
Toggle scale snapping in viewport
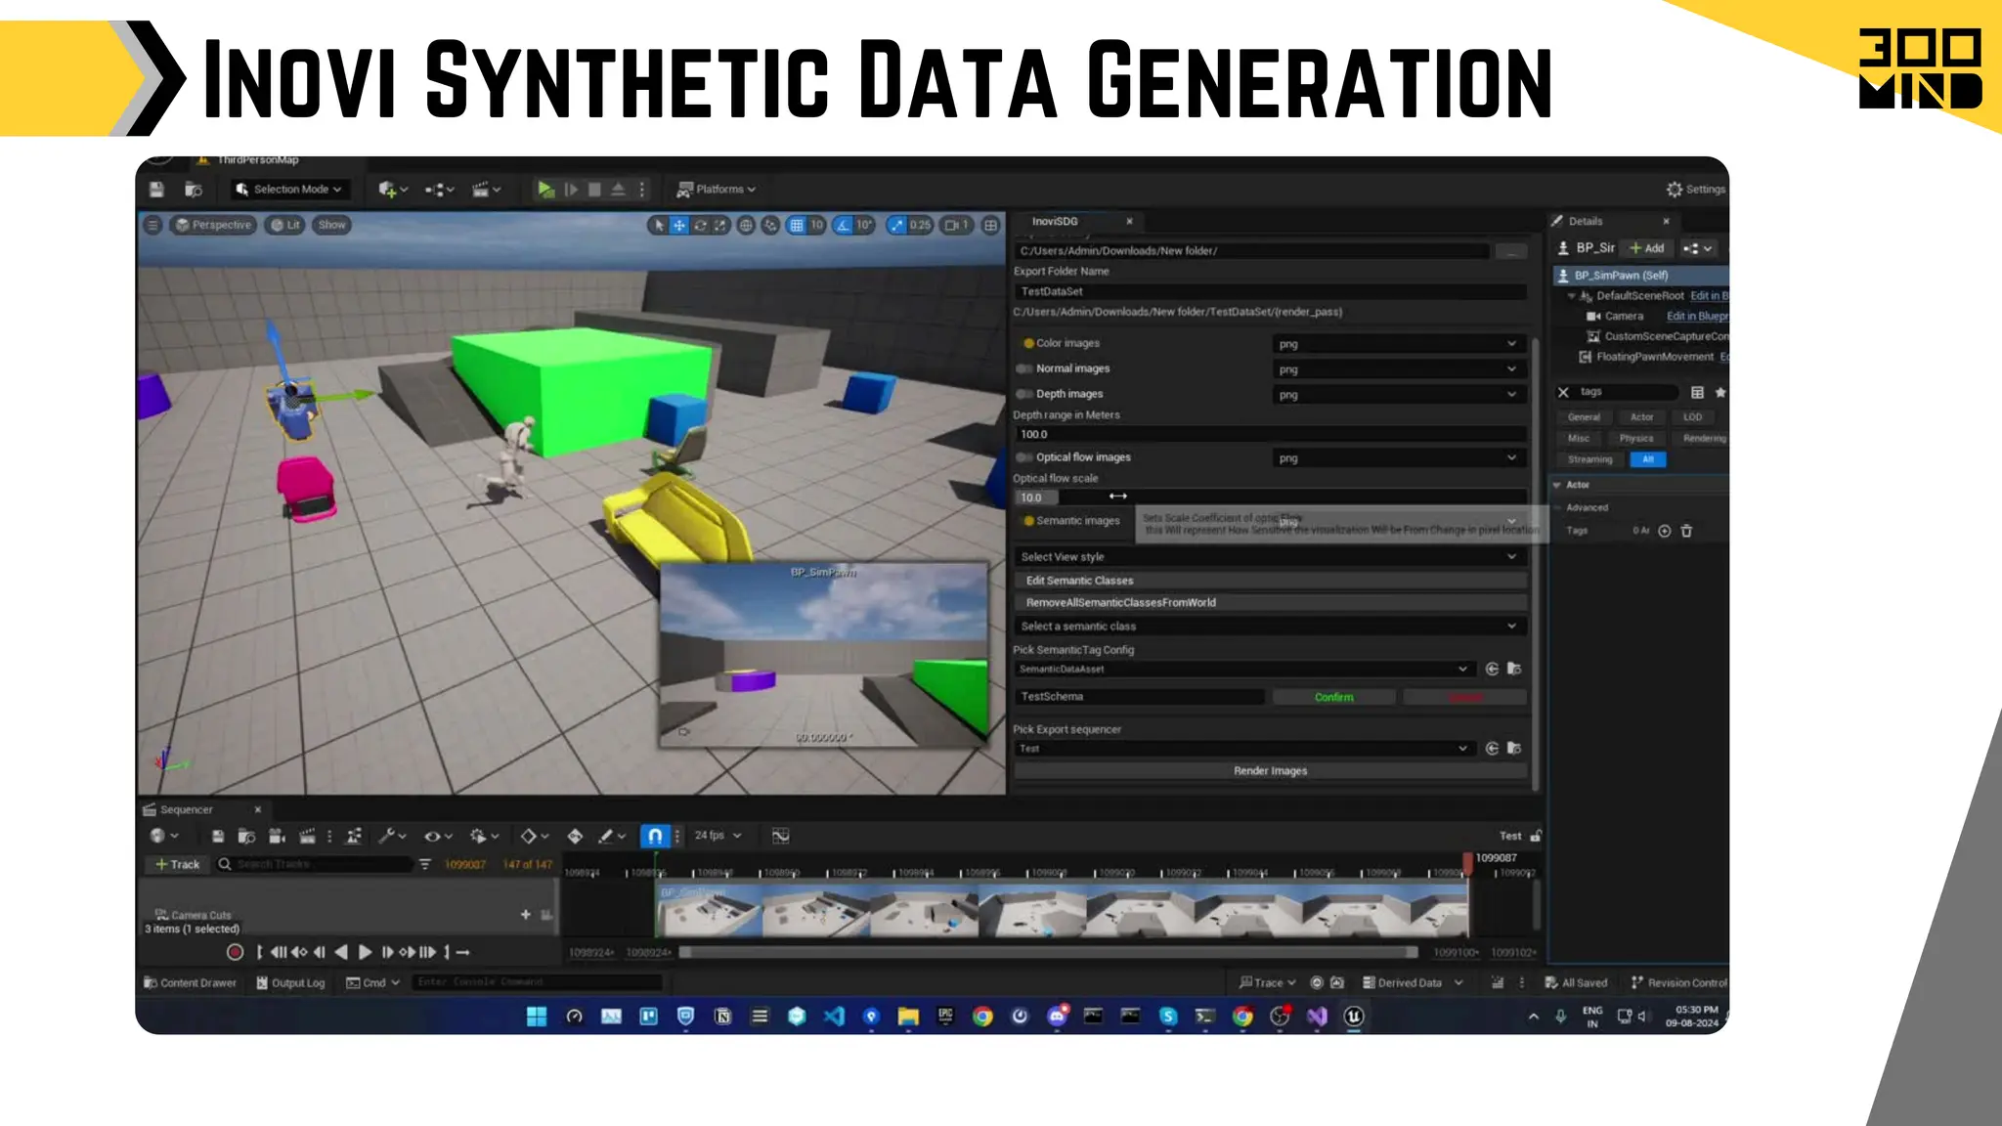896,225
